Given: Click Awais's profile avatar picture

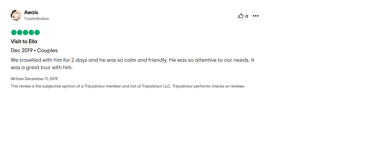Looking at the screenshot, I should coord(16,15).
